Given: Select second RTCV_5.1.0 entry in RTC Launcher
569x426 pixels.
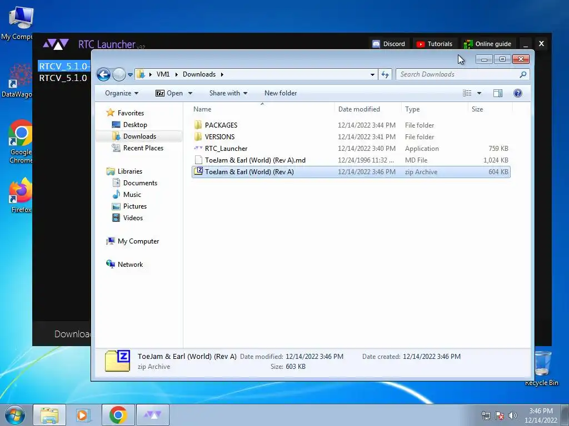Looking at the screenshot, I should pyautogui.click(x=63, y=78).
